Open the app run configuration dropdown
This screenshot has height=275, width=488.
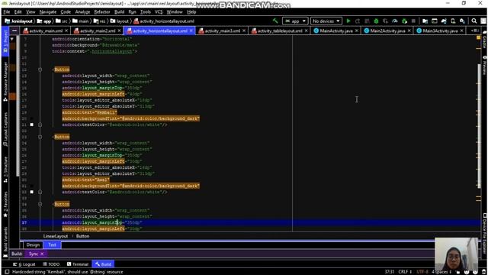[295, 21]
